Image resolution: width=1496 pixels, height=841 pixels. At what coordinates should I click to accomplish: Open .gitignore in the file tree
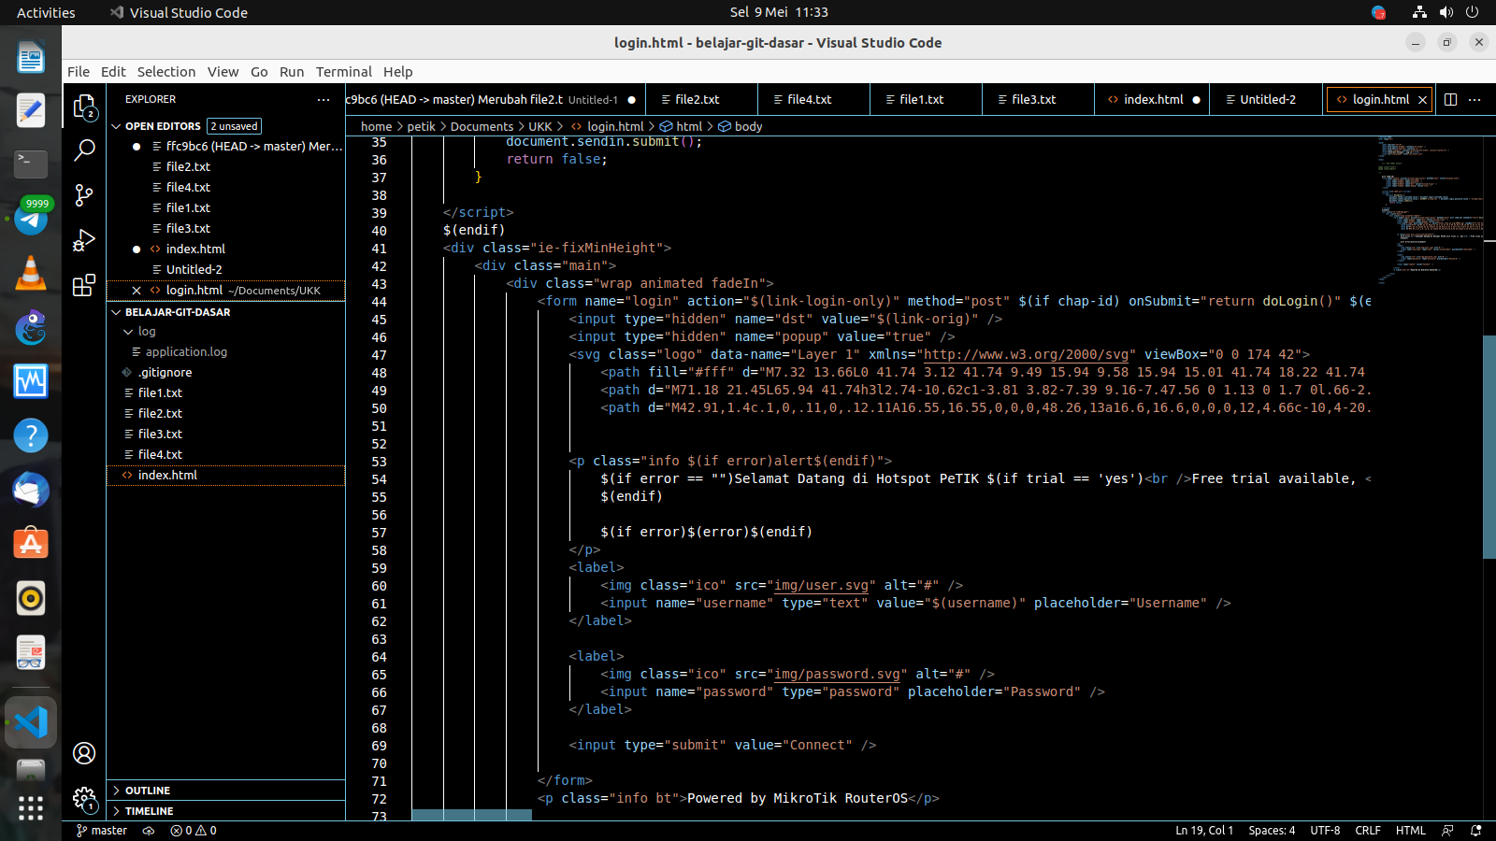[225, 373]
